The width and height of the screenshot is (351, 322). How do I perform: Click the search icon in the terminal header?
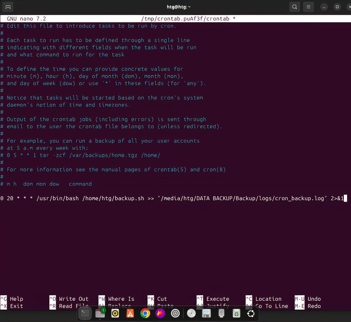294,7
